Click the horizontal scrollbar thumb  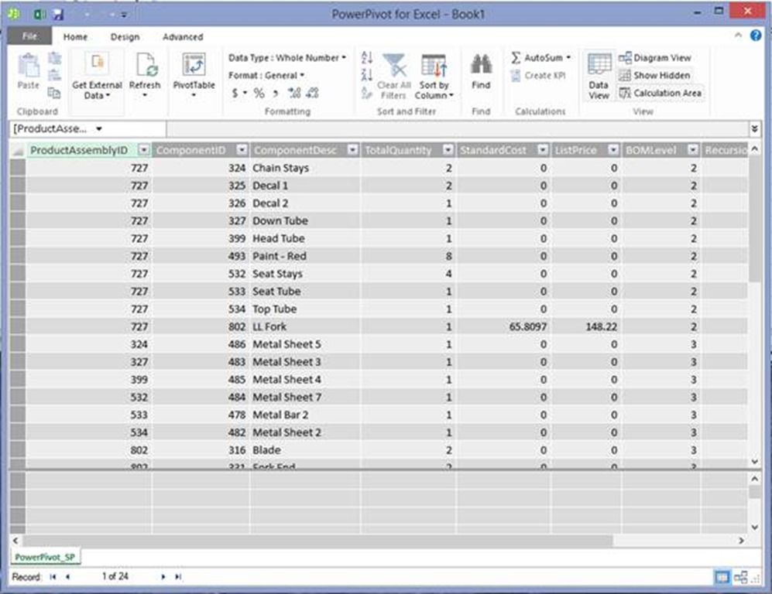[317, 541]
